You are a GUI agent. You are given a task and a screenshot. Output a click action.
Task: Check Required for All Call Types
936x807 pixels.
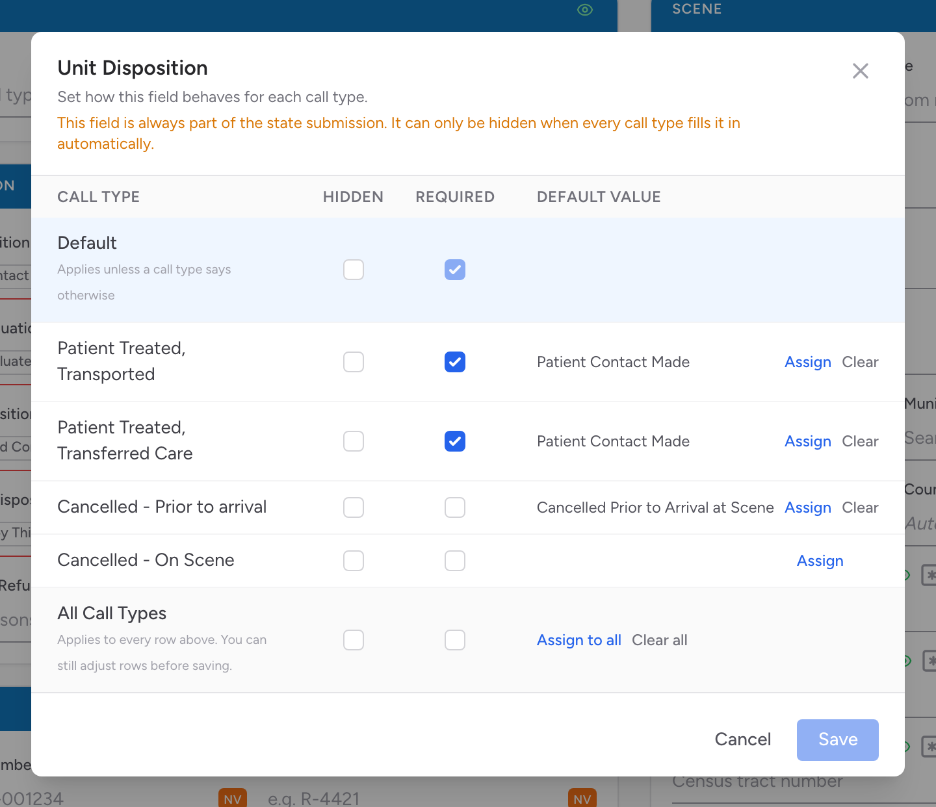coord(455,640)
